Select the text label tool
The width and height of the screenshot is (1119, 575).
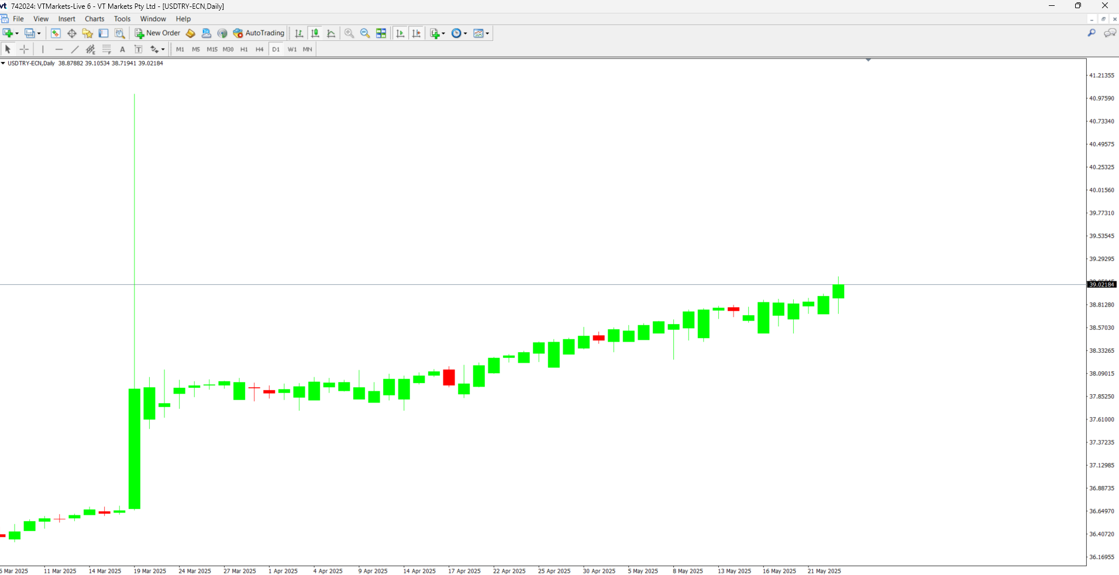click(x=122, y=50)
